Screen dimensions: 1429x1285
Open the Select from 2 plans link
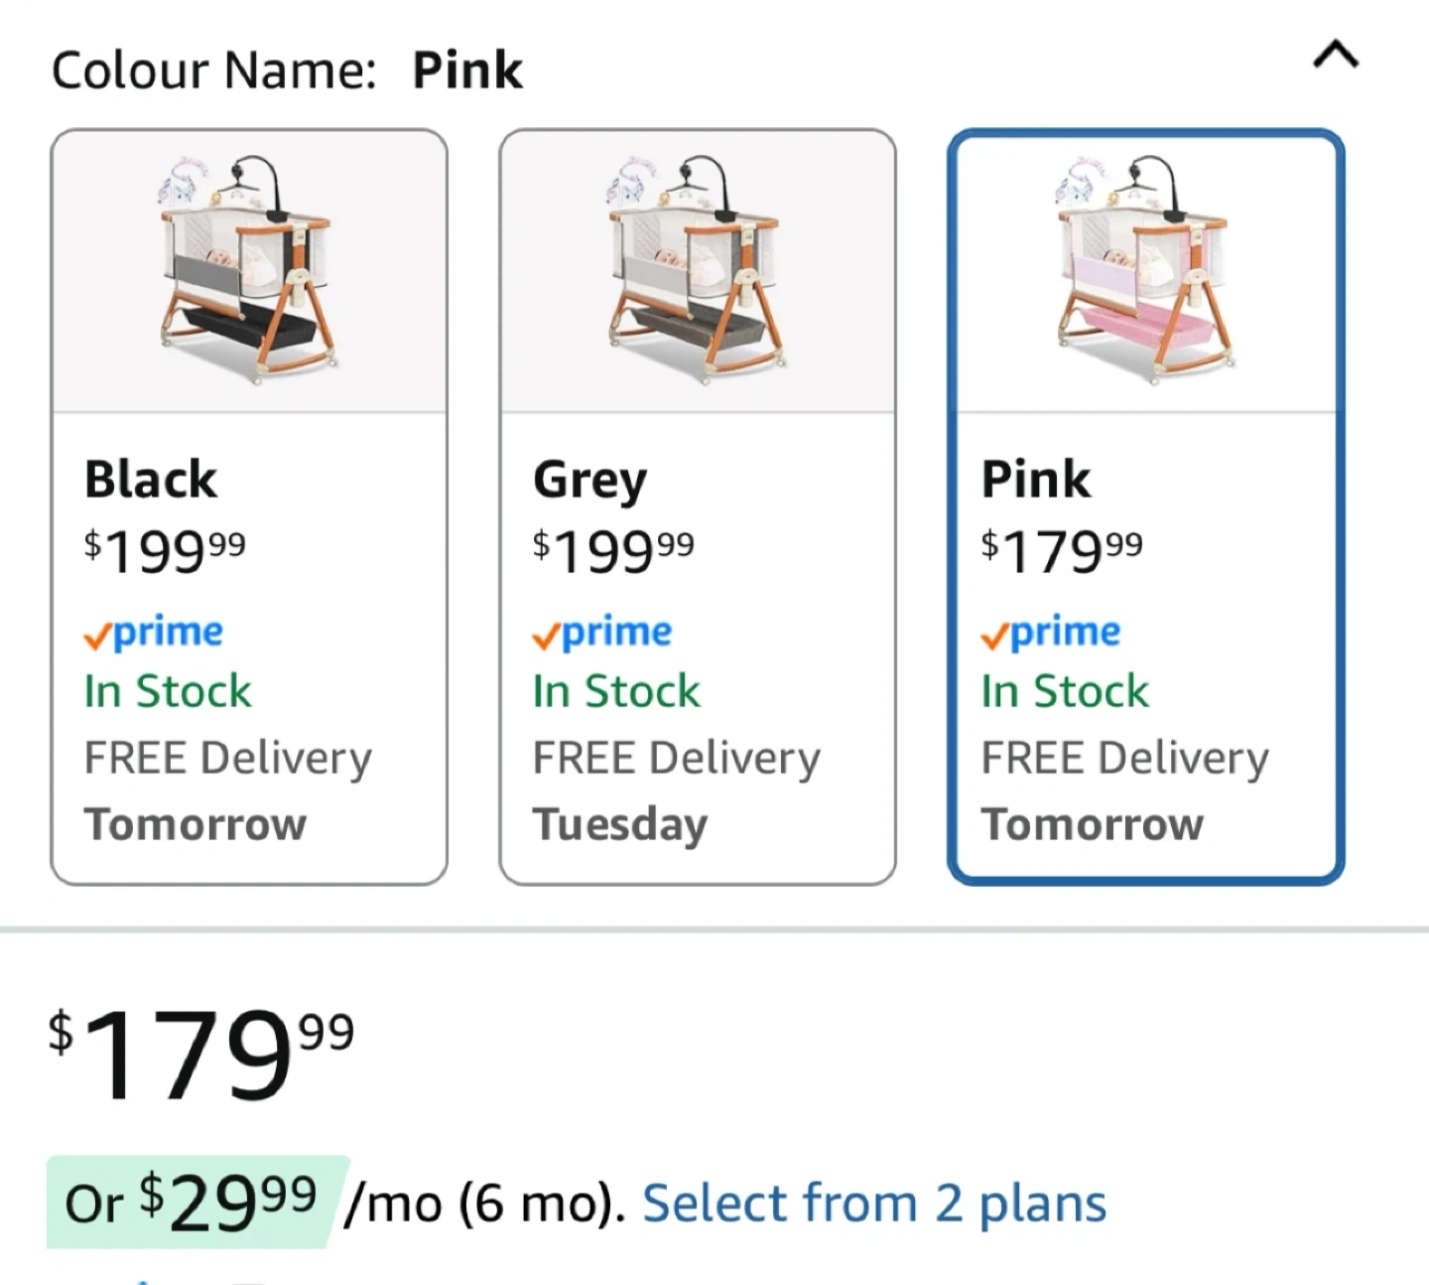(873, 1204)
